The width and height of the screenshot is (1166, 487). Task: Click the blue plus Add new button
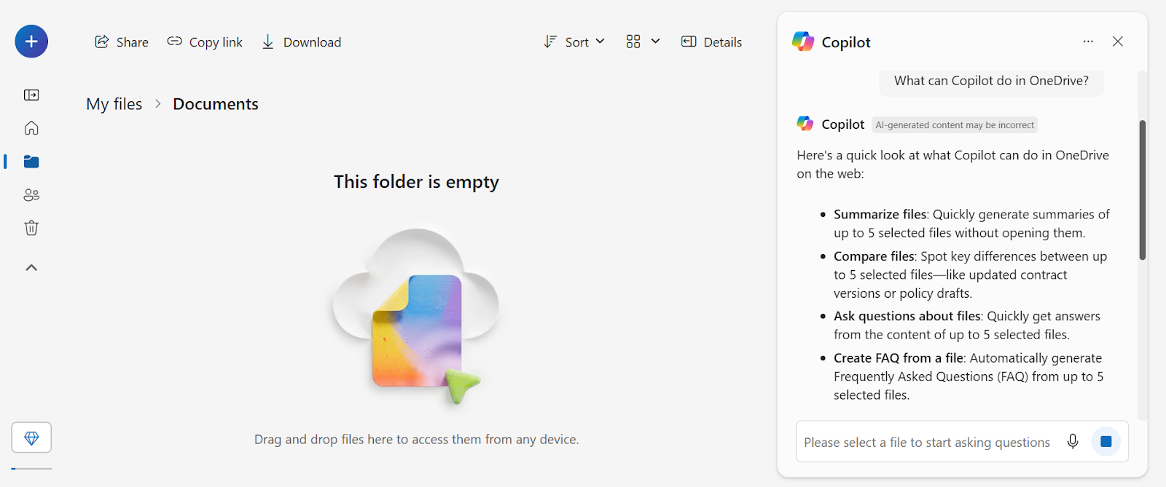pyautogui.click(x=31, y=41)
